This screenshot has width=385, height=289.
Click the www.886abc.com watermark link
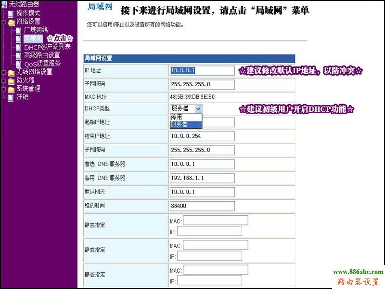coord(358,272)
